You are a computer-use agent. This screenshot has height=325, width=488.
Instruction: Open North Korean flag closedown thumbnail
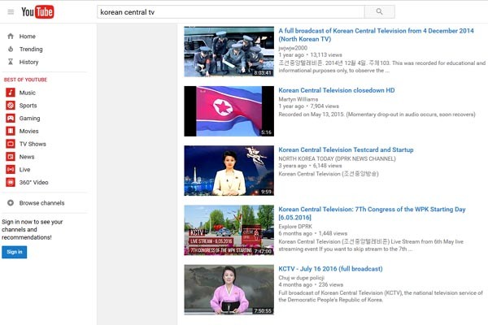[229, 111]
